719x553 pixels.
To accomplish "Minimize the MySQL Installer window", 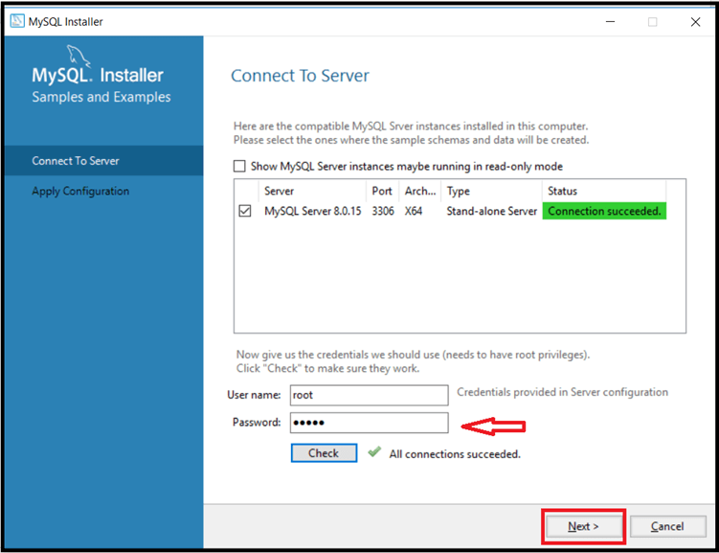I will tap(610, 22).
